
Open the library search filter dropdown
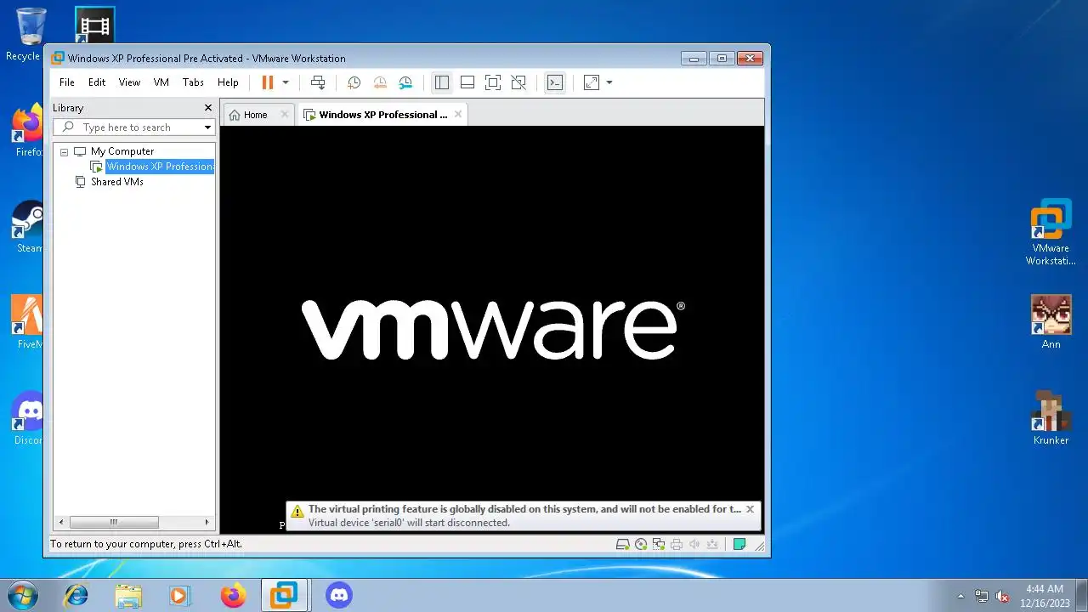pos(207,127)
